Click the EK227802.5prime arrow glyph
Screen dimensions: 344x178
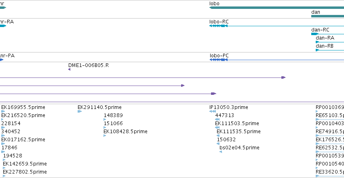[x=4, y=176]
